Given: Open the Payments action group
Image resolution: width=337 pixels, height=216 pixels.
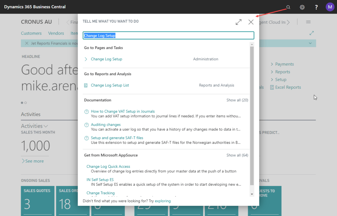Looking at the screenshot, I should (x=284, y=64).
